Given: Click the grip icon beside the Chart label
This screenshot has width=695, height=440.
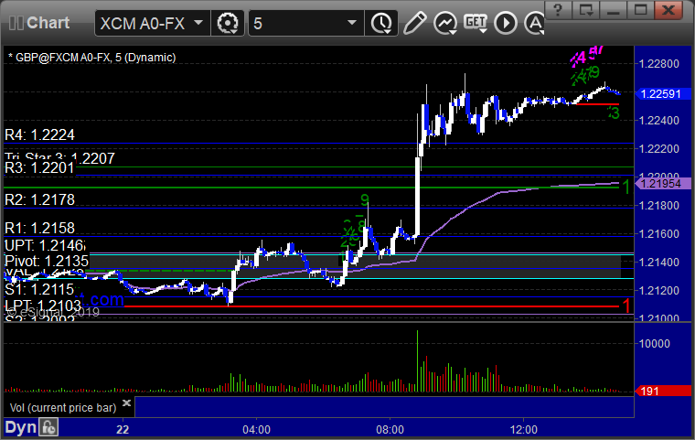Looking at the screenshot, I should [16, 23].
